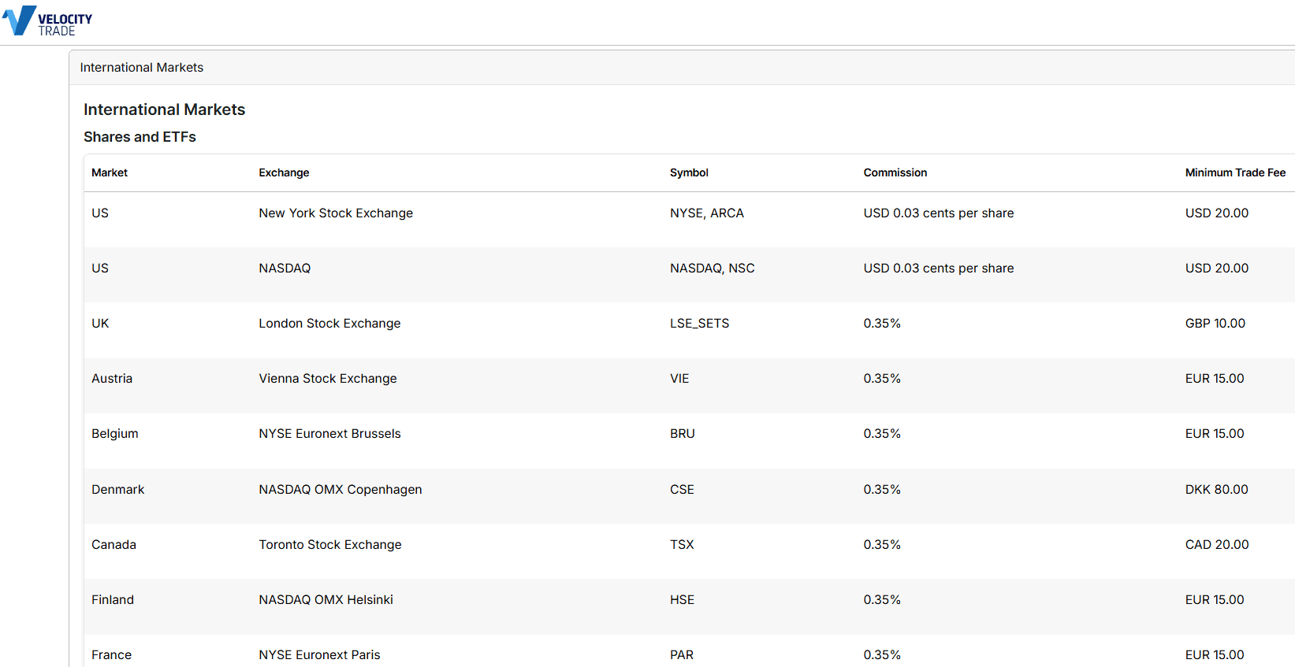Viewport: 1295px width, 667px height.
Task: Click the VIE symbol
Action: coord(679,379)
